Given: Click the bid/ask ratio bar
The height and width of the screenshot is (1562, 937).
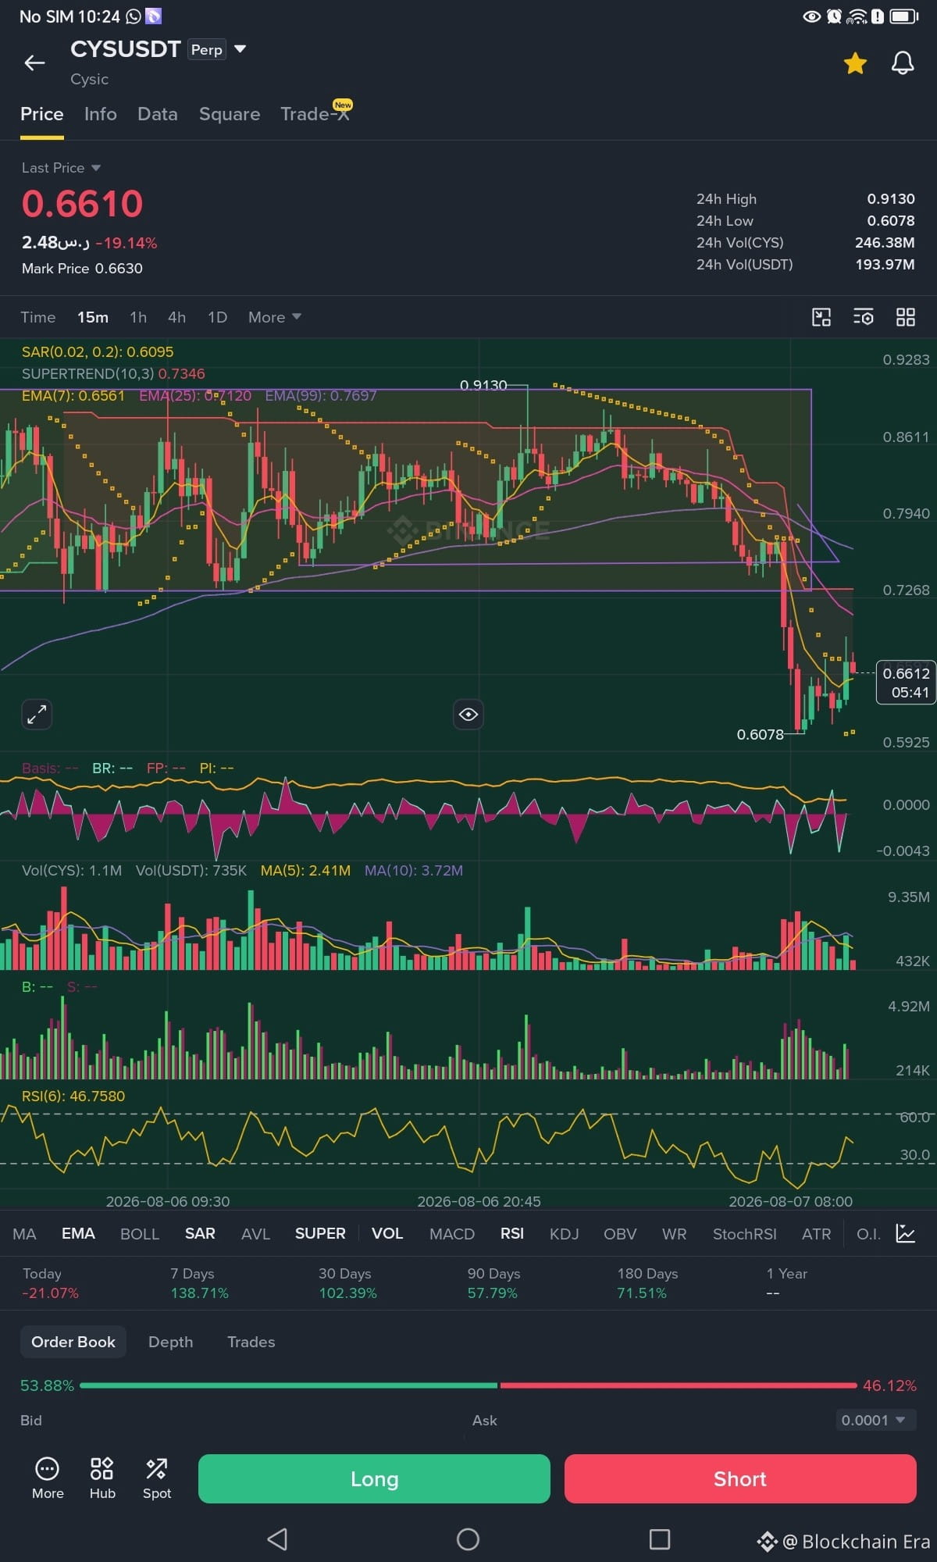Looking at the screenshot, I should [x=468, y=1385].
